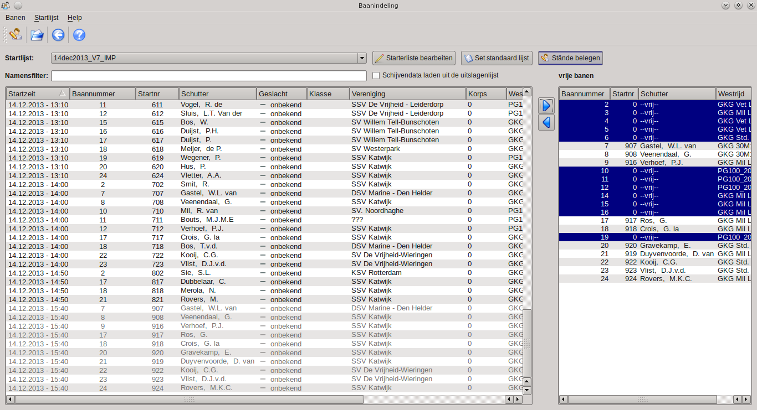Enable Schijvendata laden uit de uitslagenlijst
This screenshot has width=757, height=410.
(x=376, y=75)
